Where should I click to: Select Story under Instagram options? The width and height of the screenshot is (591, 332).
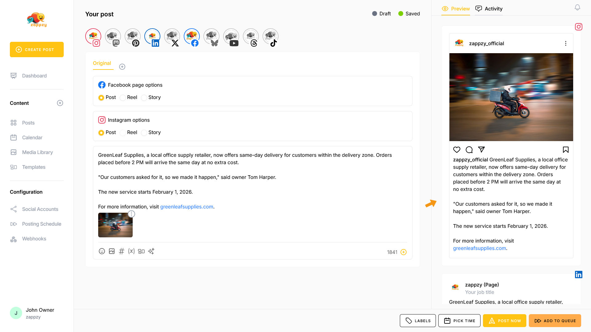[144, 133]
